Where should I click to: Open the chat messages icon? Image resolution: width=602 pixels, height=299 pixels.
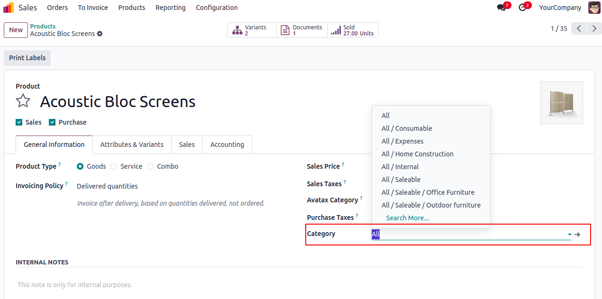tap(501, 8)
